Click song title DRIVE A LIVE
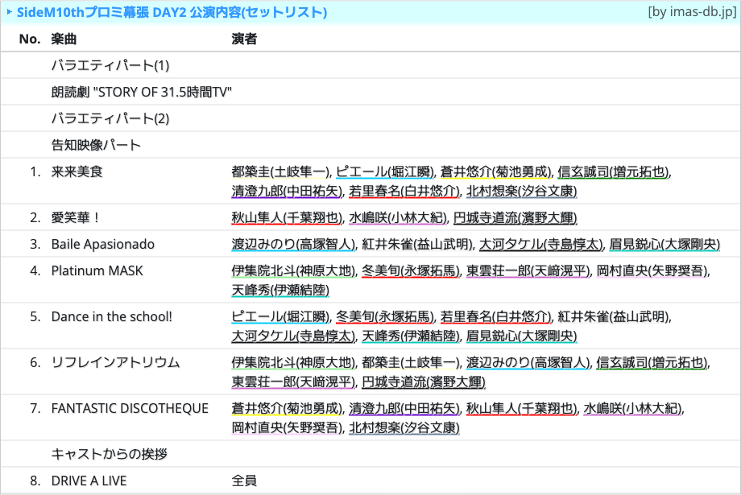Image resolution: width=741 pixels, height=495 pixels. [89, 481]
